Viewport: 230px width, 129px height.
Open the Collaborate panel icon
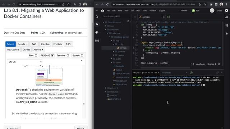click(x=227, y=18)
